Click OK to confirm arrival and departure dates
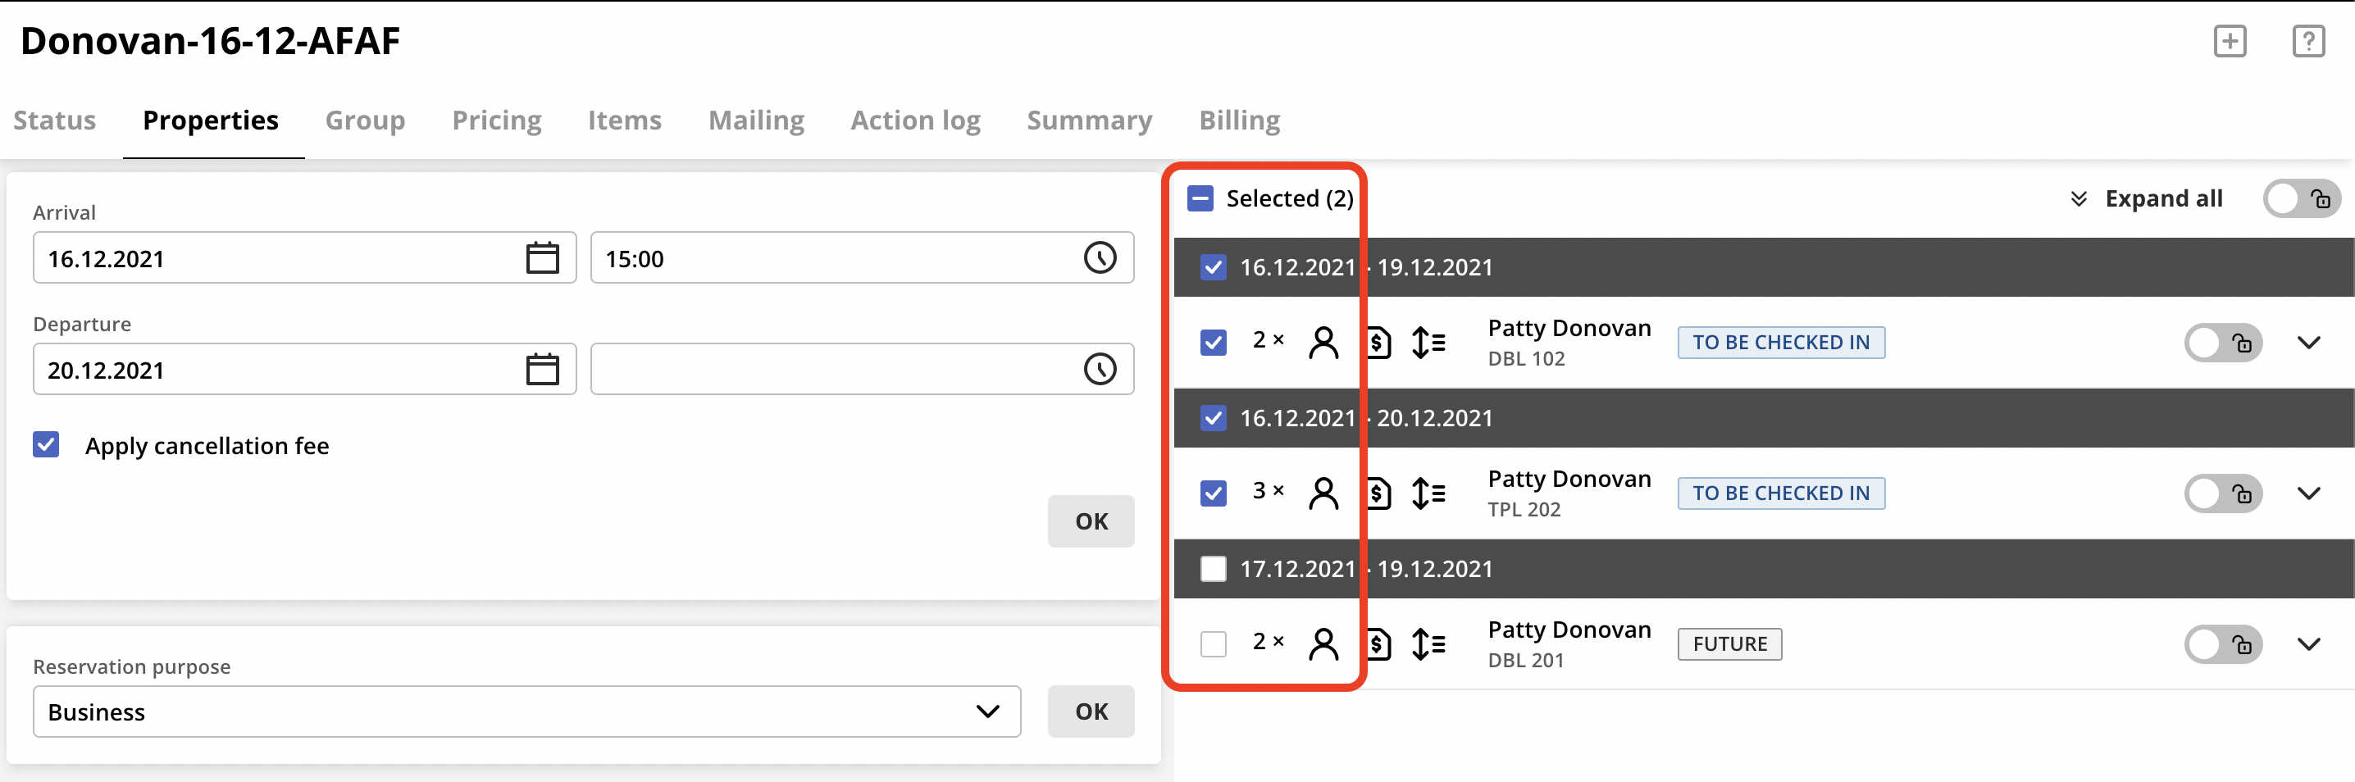The image size is (2355, 782). (x=1091, y=521)
